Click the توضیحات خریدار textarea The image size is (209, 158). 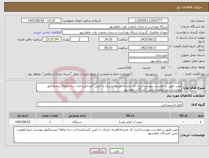coord(96,135)
